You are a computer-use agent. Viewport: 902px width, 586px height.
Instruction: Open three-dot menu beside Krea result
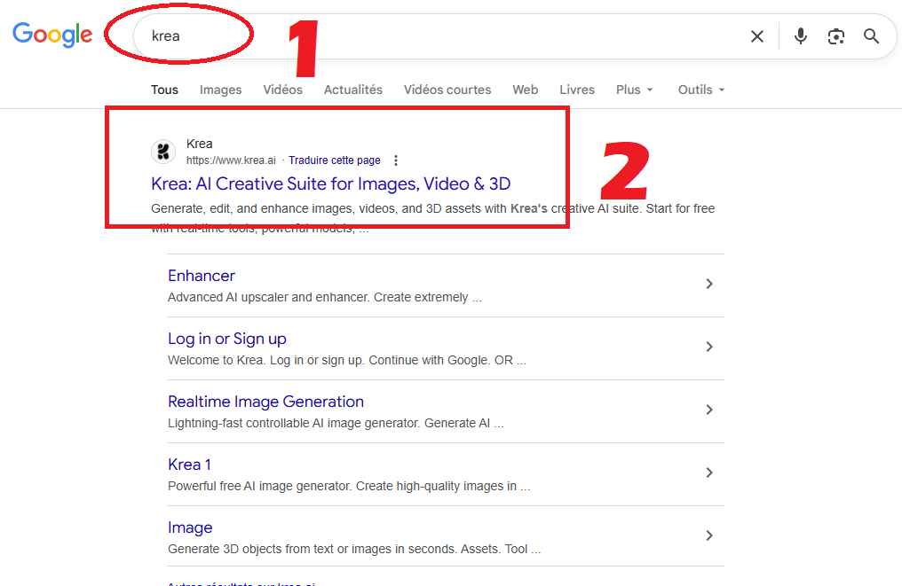396,160
